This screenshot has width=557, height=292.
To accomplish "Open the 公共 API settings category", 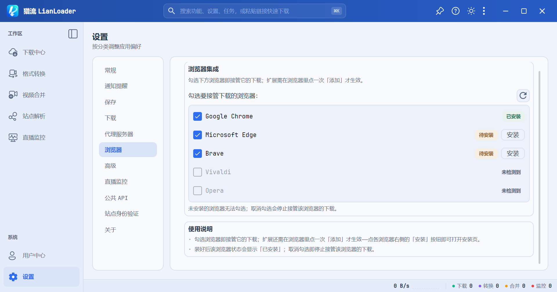I will 128,198.
